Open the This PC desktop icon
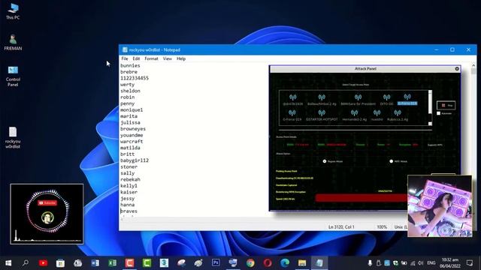481x270 pixels. pos(13,12)
